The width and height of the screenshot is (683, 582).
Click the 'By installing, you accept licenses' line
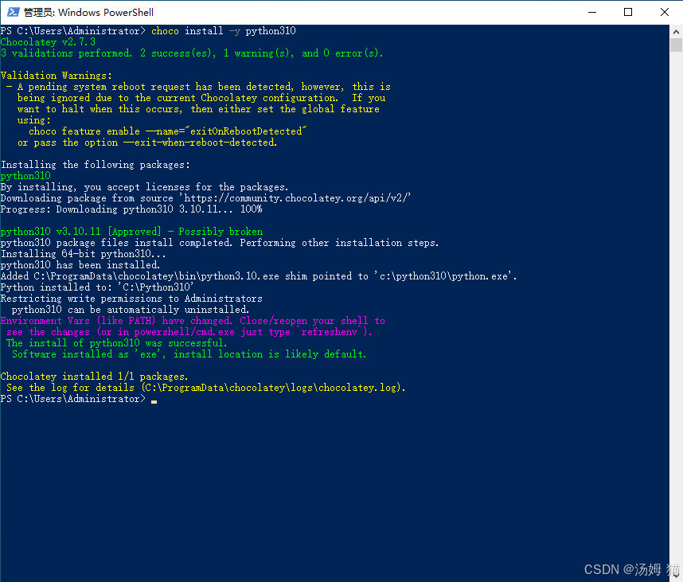144,187
